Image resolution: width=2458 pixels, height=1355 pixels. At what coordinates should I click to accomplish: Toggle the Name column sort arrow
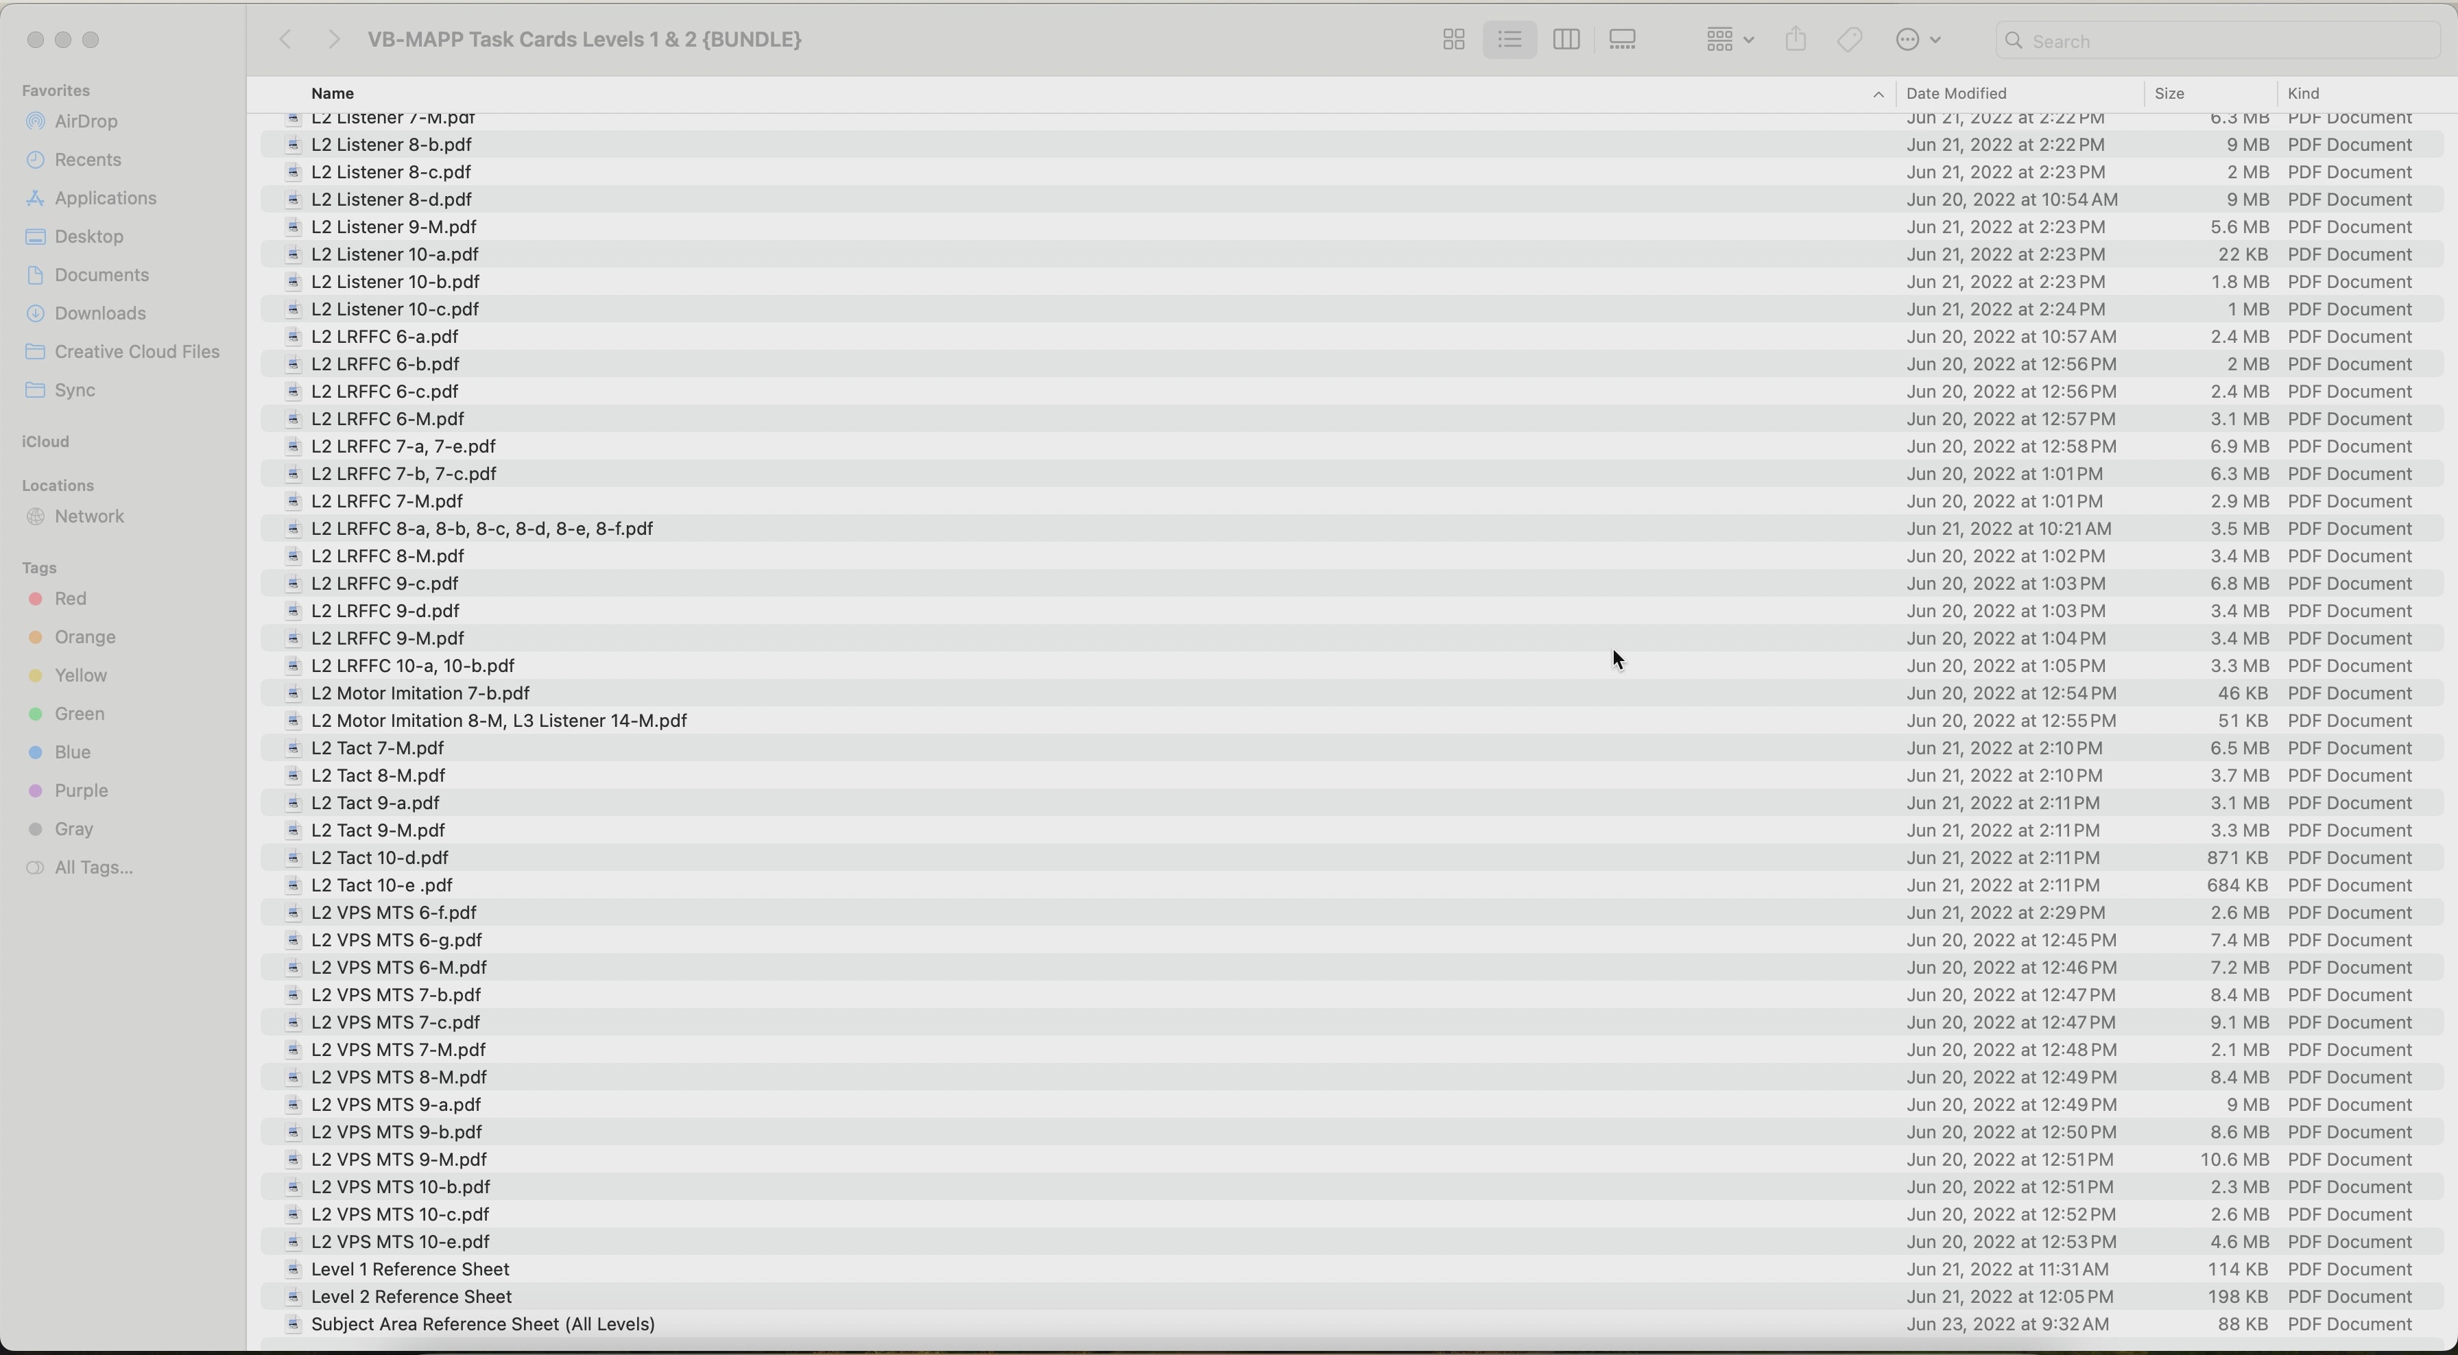(1877, 95)
